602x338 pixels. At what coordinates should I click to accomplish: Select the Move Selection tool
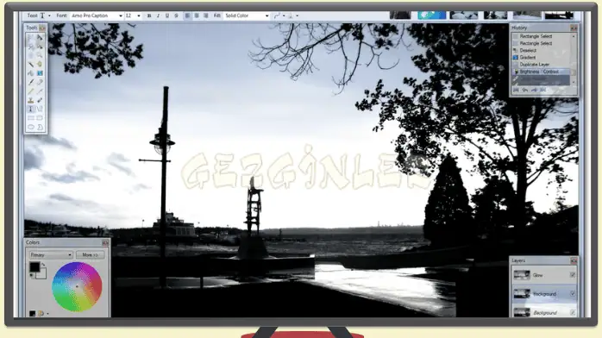tap(40, 47)
